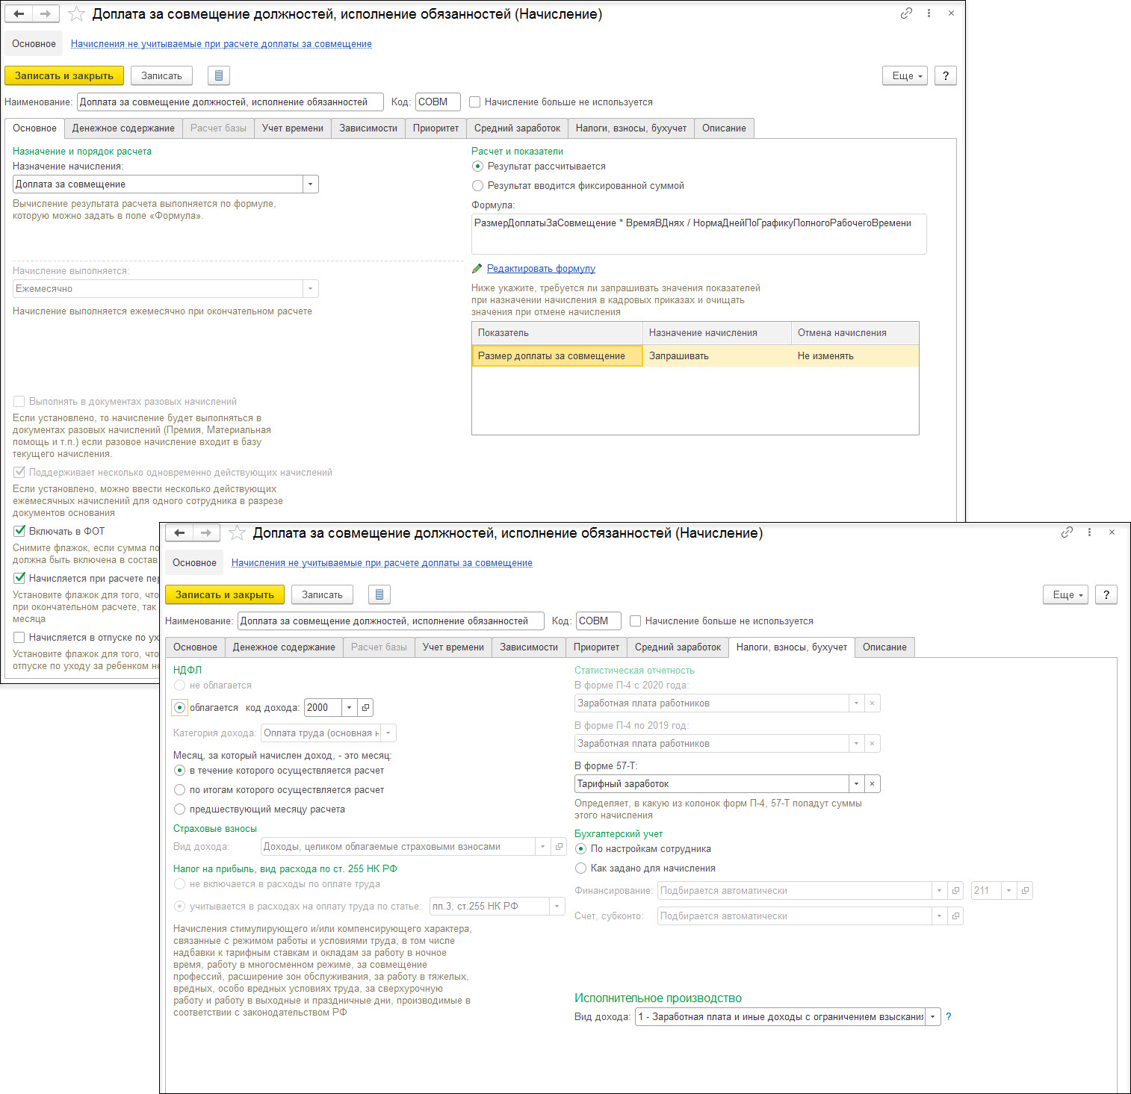
Task: Open the Счет, субконто record icon
Action: point(955,916)
